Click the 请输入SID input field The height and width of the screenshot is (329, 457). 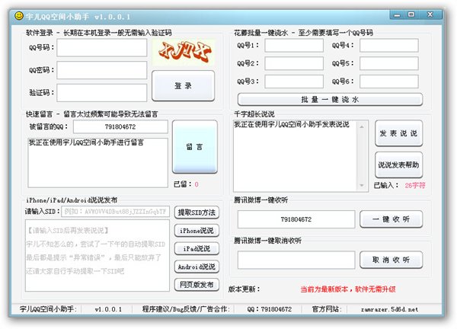(x=116, y=211)
